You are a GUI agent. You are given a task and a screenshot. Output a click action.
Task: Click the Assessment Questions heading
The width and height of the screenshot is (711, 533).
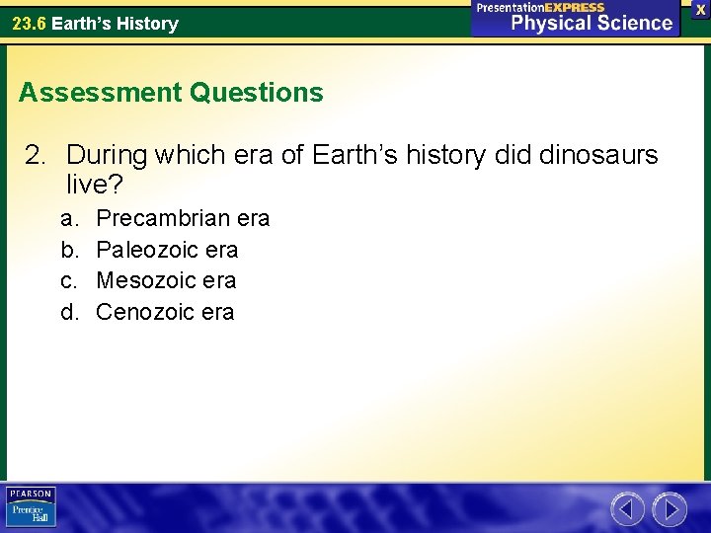pos(171,93)
